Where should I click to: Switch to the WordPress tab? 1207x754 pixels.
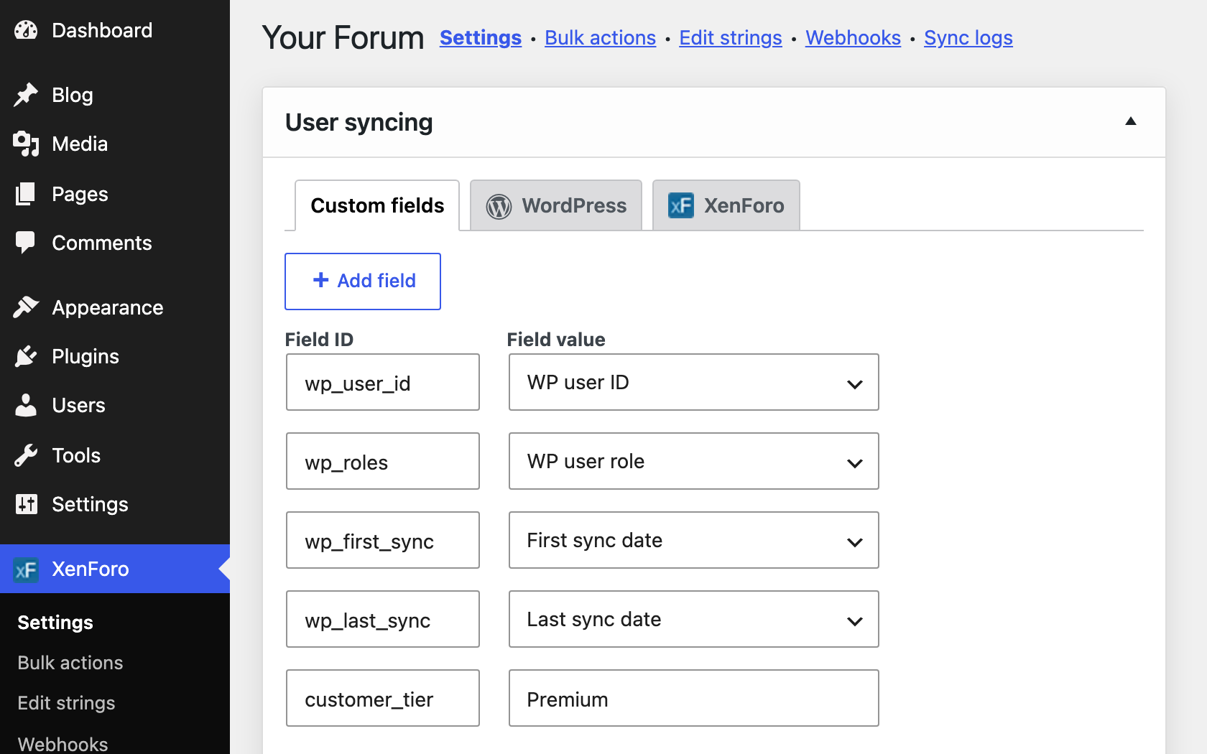pos(556,205)
